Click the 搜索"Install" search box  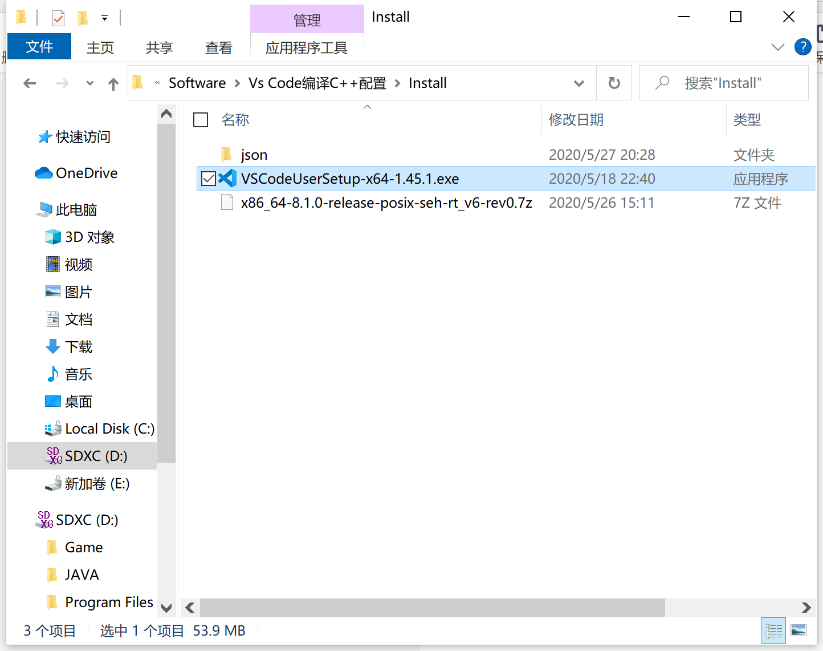724,83
